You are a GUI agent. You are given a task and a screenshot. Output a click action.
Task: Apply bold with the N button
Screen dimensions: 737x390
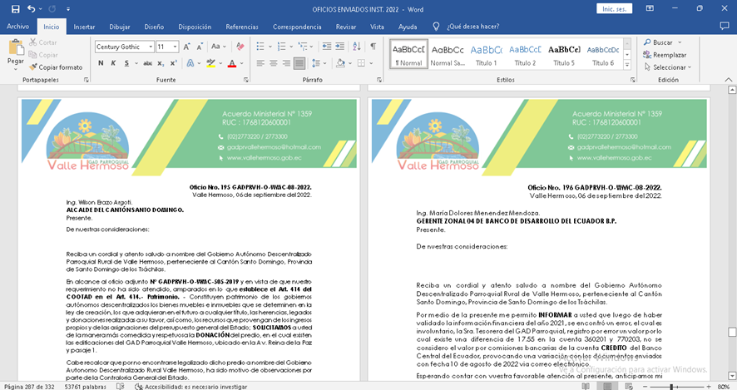(x=101, y=63)
